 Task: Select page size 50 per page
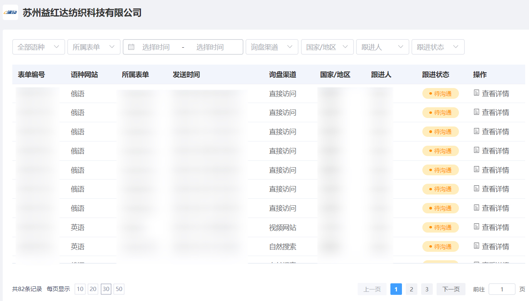click(119, 289)
